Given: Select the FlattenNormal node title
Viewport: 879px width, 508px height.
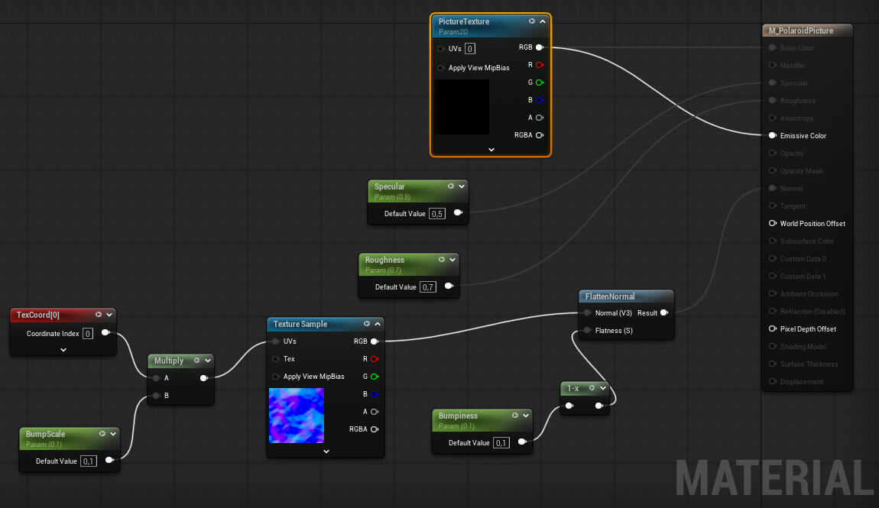Looking at the screenshot, I should point(610,296).
